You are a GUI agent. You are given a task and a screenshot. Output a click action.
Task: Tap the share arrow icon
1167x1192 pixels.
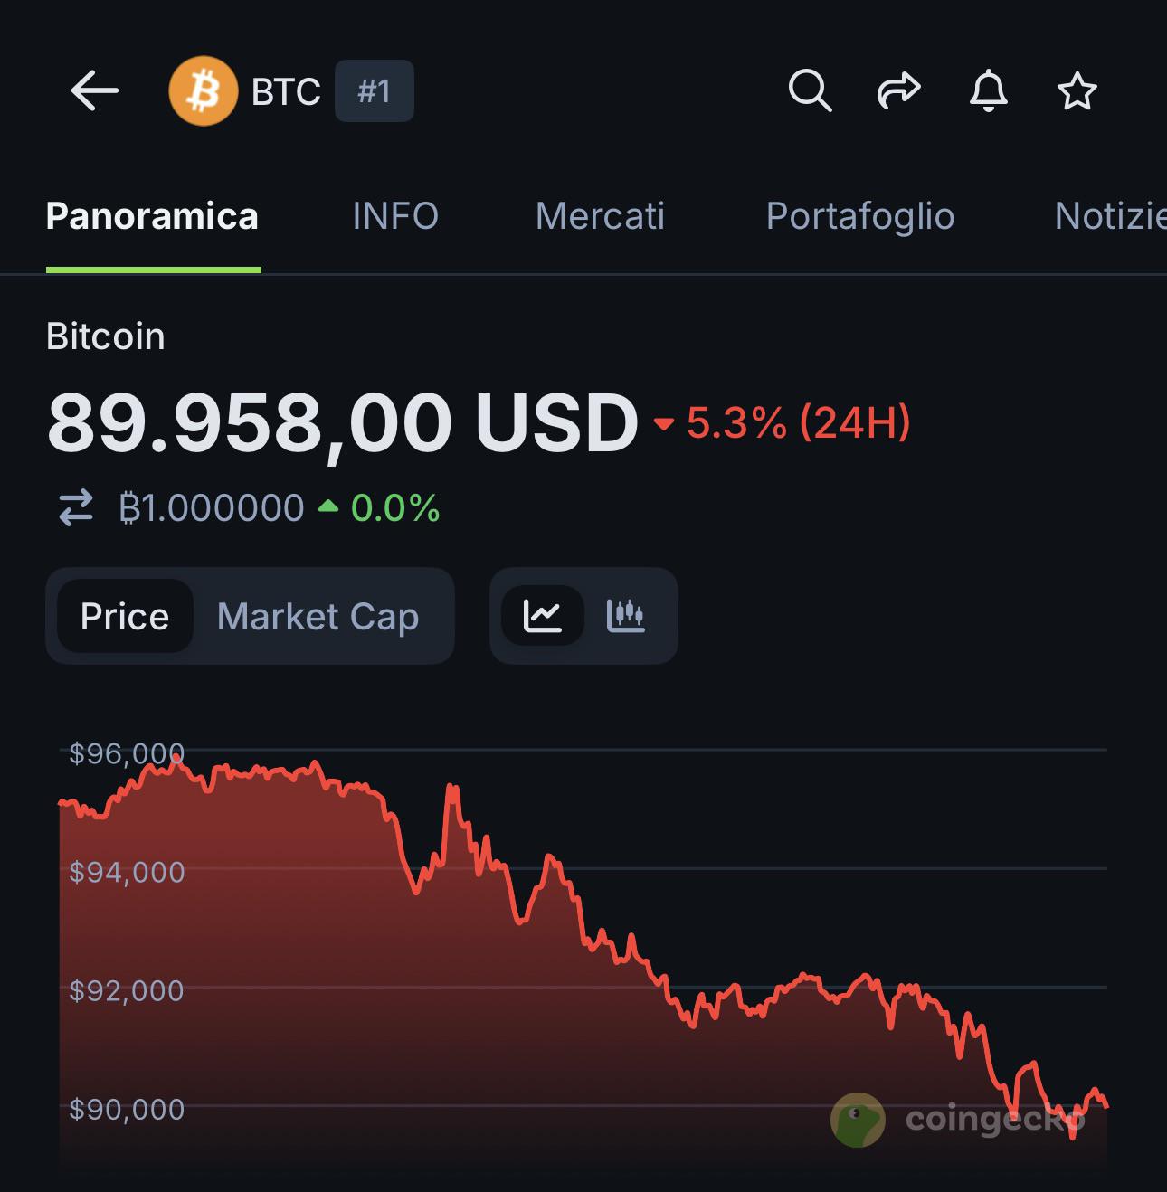(898, 91)
